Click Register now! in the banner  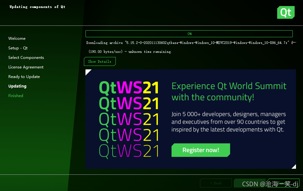[201, 150]
